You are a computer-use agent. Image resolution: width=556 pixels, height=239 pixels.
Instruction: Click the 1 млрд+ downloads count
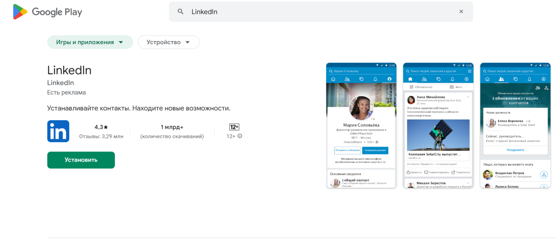[x=172, y=127]
